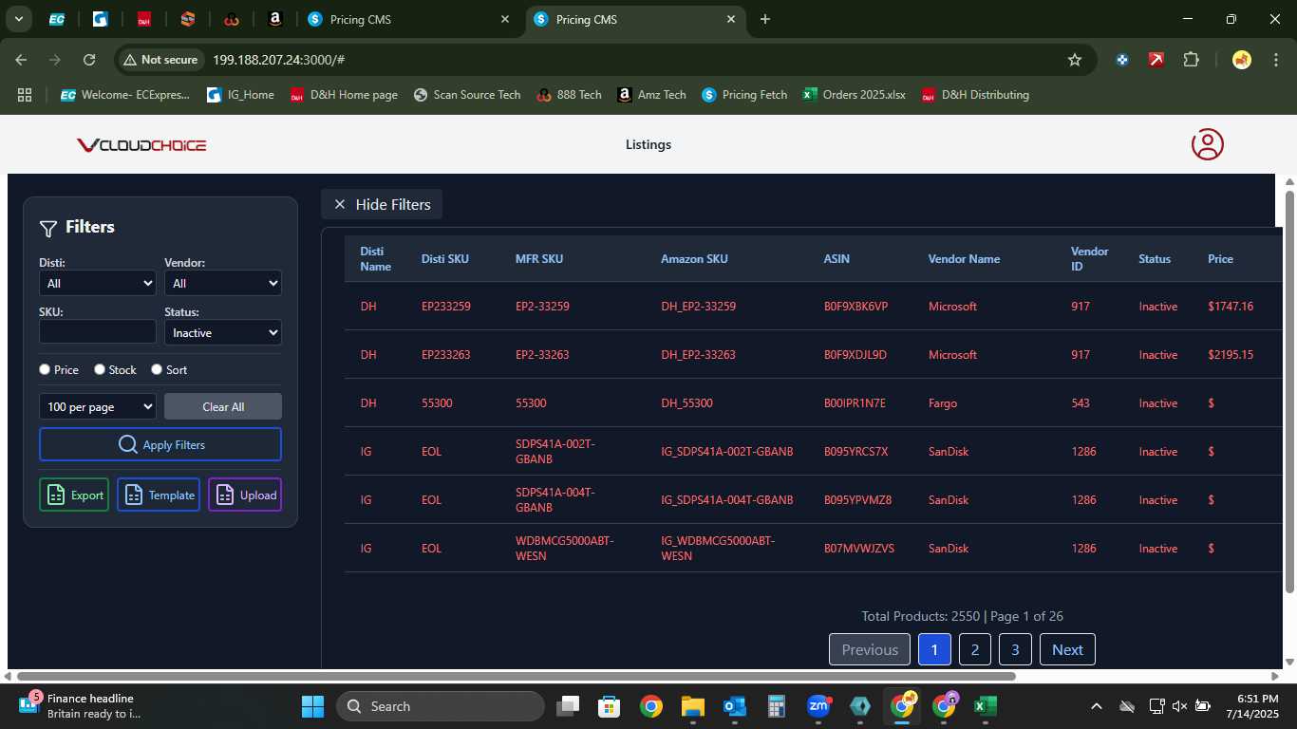Click the X icon in Hide Filters

coord(339,204)
